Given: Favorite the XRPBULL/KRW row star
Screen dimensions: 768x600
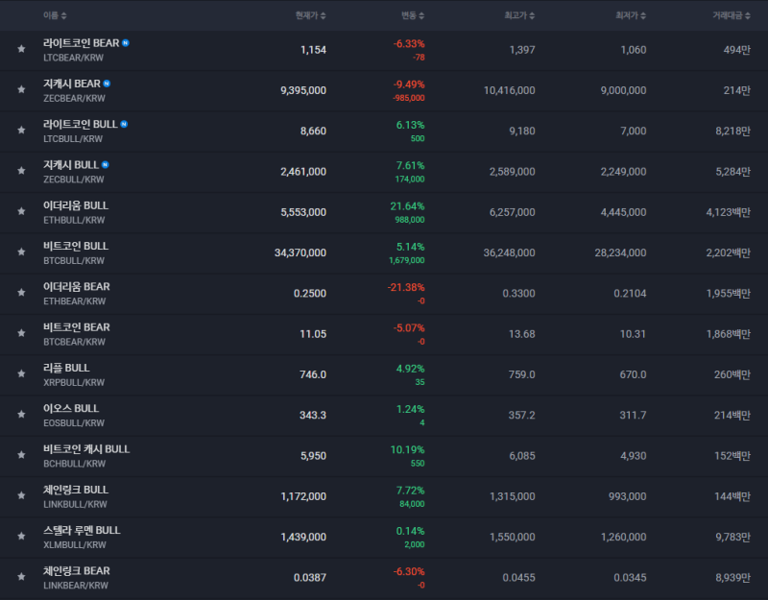Looking at the screenshot, I should click(21, 374).
